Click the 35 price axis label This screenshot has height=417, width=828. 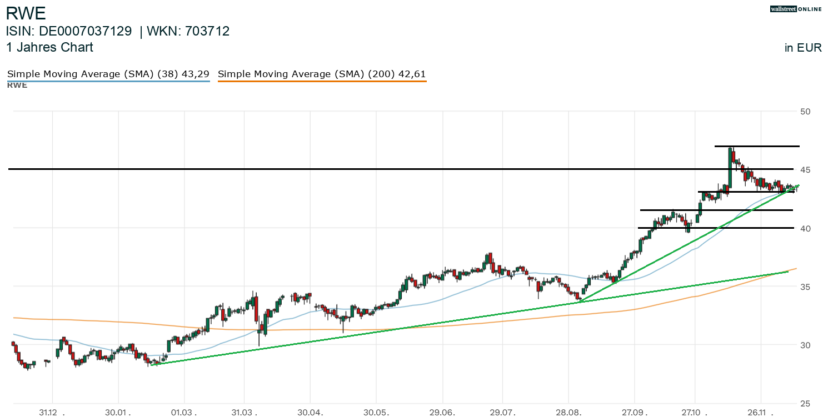click(x=805, y=287)
